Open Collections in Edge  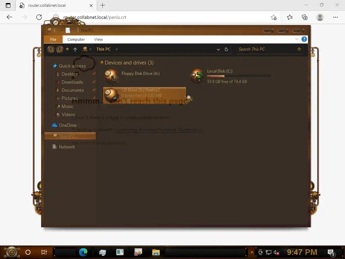pos(305,17)
